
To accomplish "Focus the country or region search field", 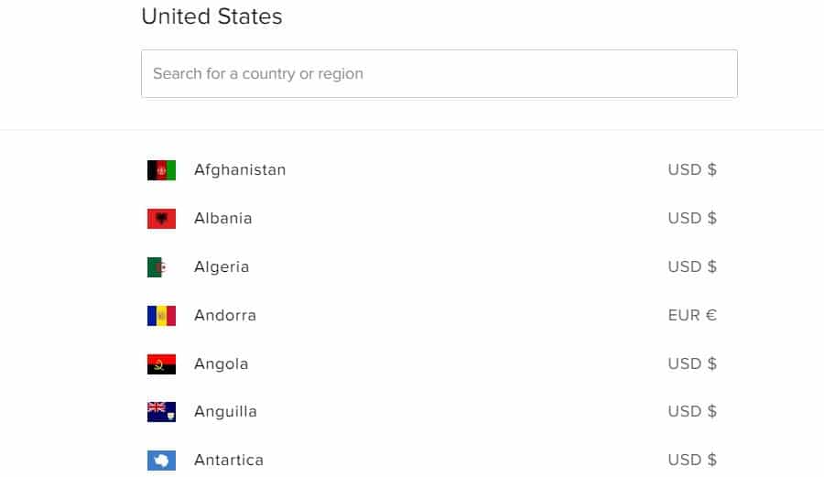I will [439, 73].
